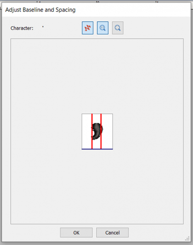Image resolution: width=193 pixels, height=245 pixels.
Task: Toggle the 1:1 actual size zoom icon
Action: [x=103, y=28]
